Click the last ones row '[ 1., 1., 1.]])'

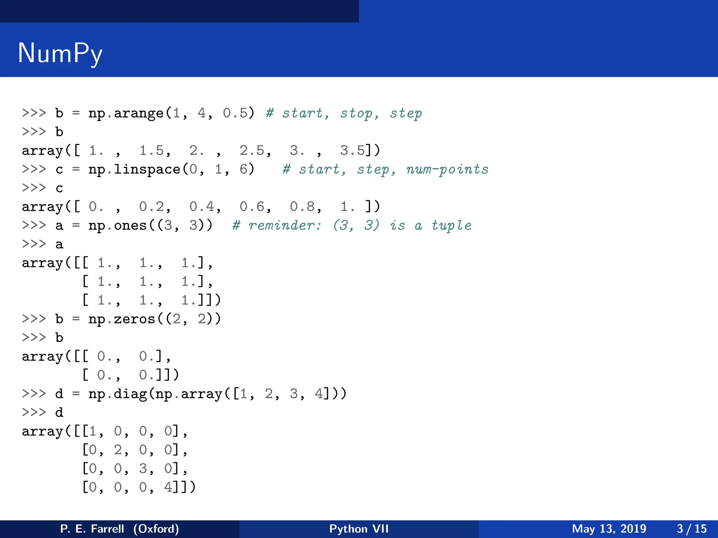pos(151,300)
